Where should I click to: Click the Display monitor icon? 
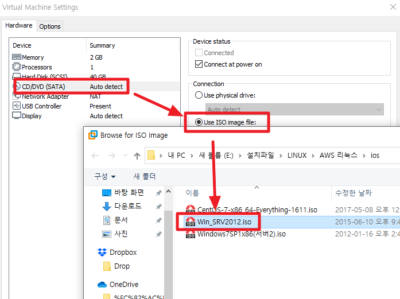tap(17, 115)
